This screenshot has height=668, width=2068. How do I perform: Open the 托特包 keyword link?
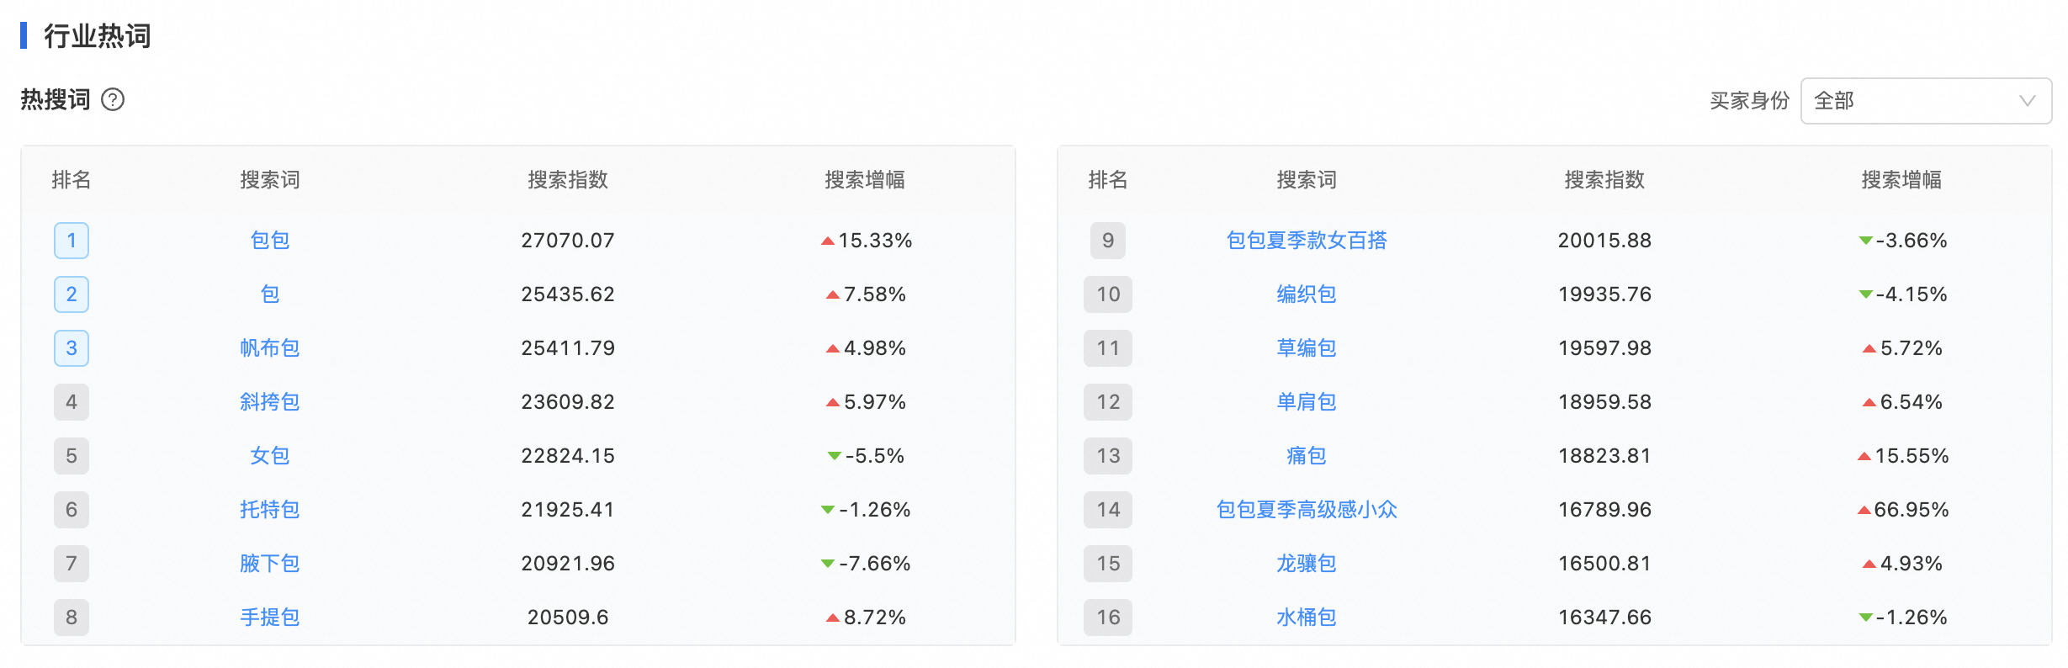270,510
